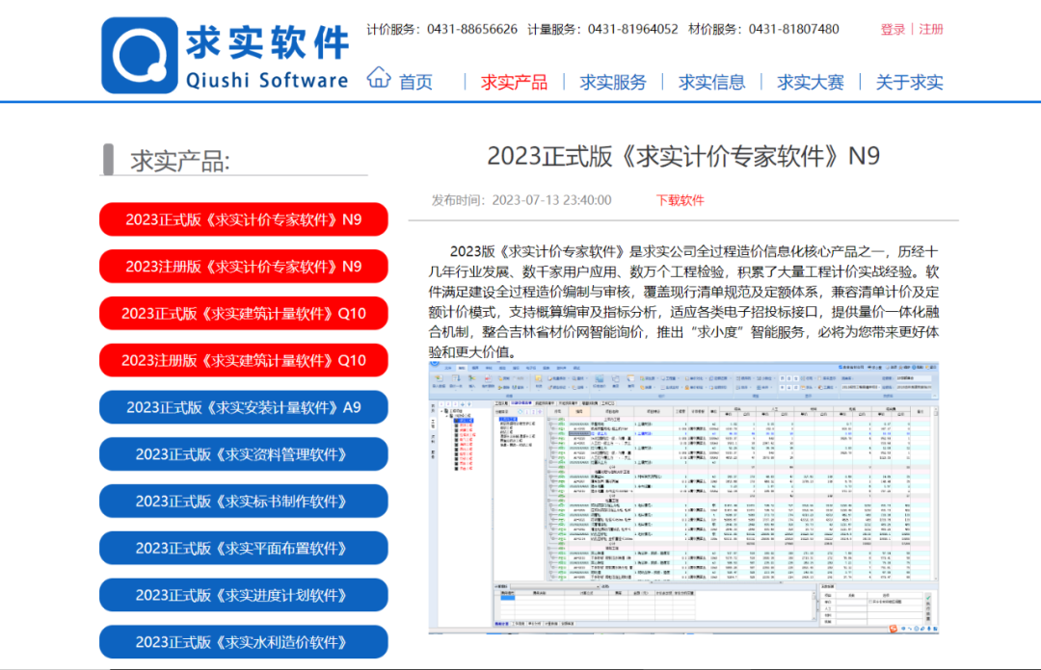Click the 求实产品: sidebar heading
This screenshot has width=1041, height=670.
coord(180,161)
